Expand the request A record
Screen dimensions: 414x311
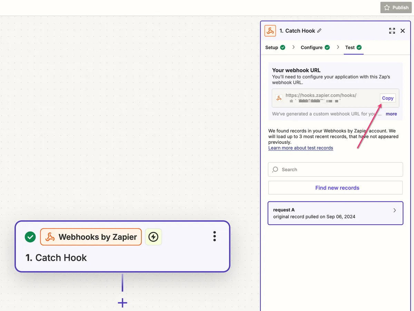point(395,210)
